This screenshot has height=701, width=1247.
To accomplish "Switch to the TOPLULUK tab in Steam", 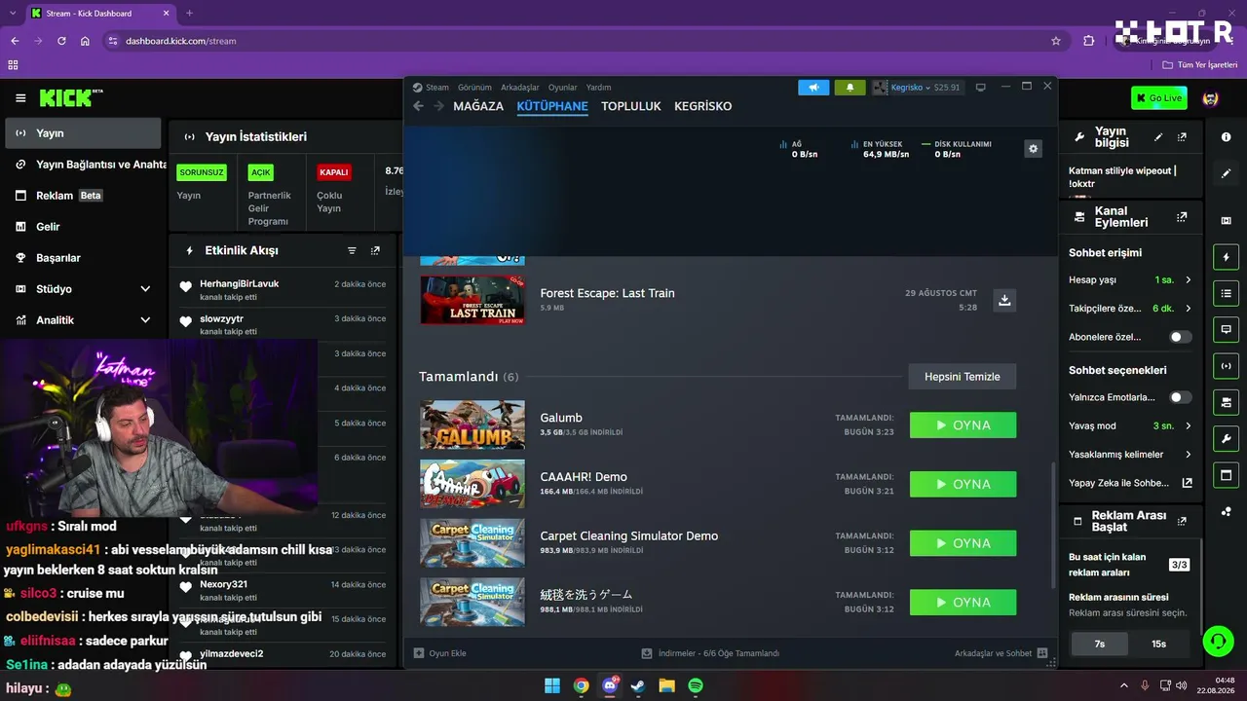I will click(631, 106).
